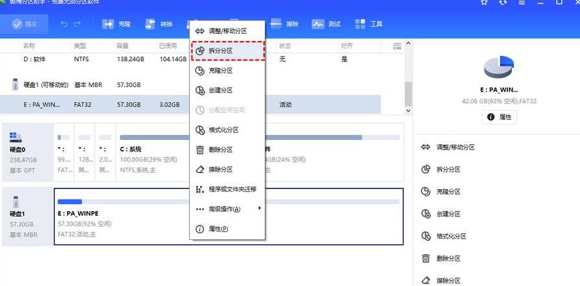Open the 工具 (Tools) toolbar menu
This screenshot has height=286, width=580.
tap(368, 24)
